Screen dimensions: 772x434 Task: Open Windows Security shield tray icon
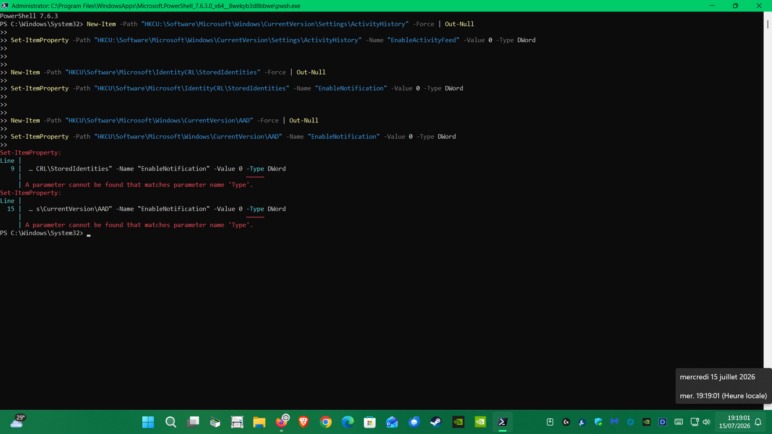598,422
